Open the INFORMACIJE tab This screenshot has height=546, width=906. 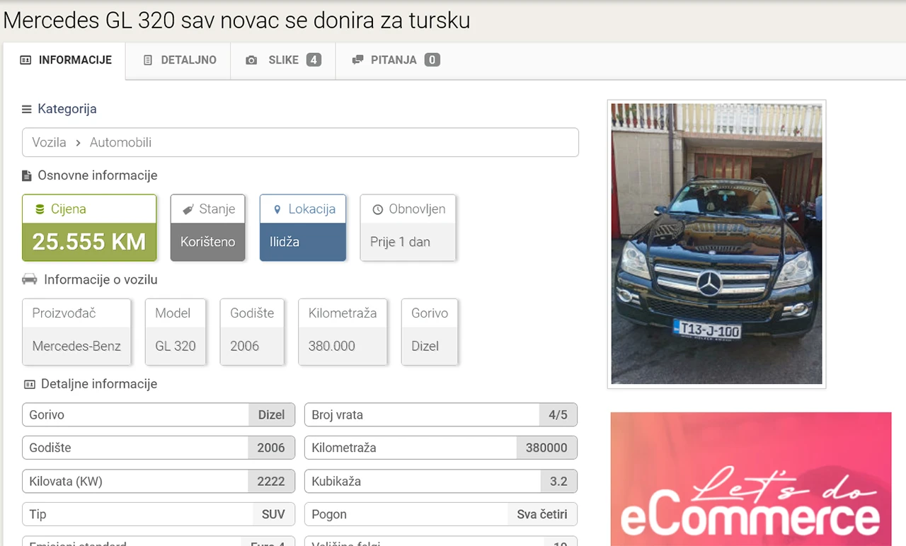65,60
